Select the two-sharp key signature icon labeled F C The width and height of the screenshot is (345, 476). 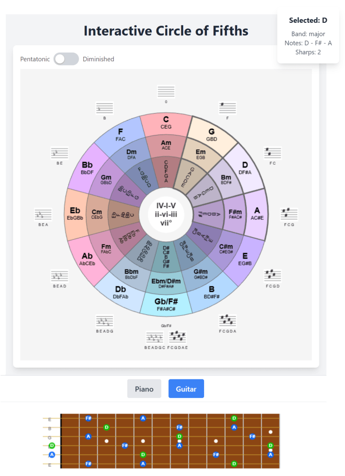pos(272,153)
